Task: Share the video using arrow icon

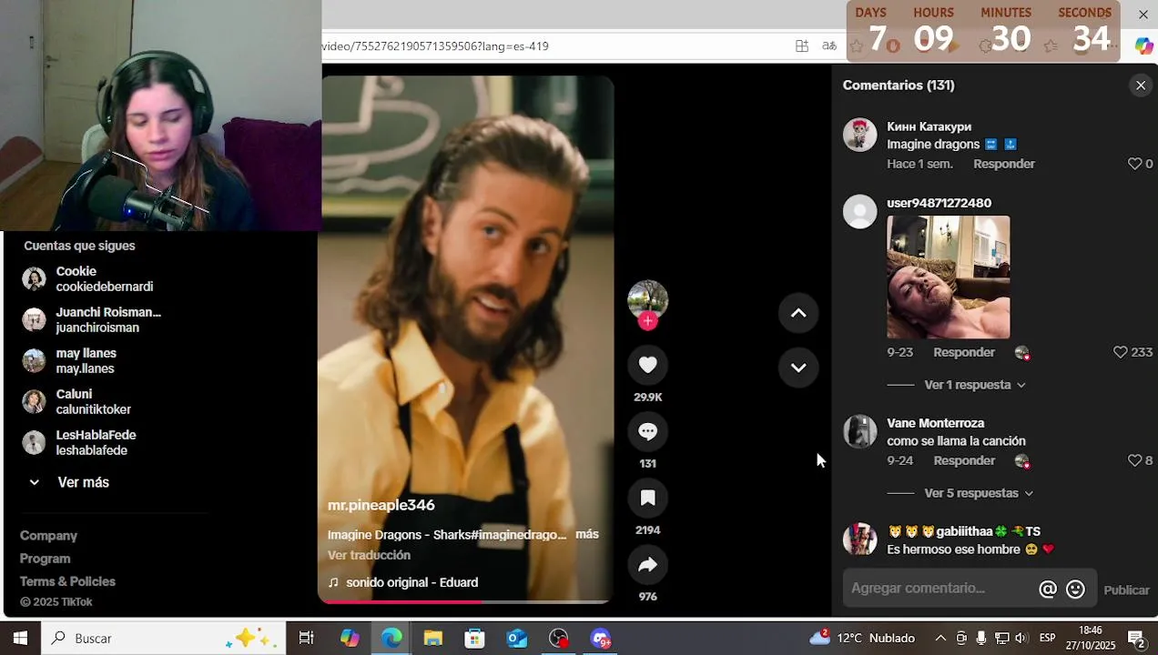Action: (647, 565)
